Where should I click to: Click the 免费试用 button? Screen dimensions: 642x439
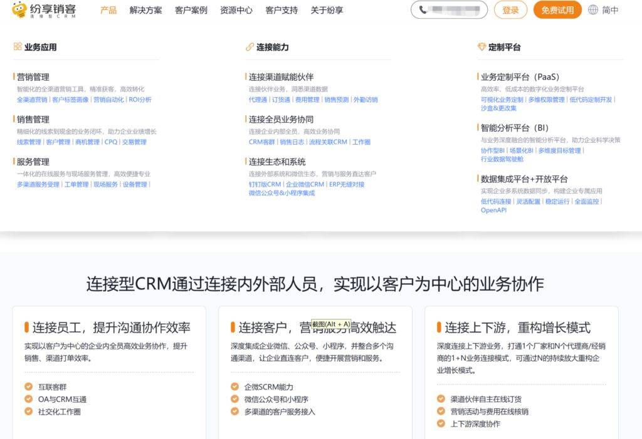pos(557,10)
